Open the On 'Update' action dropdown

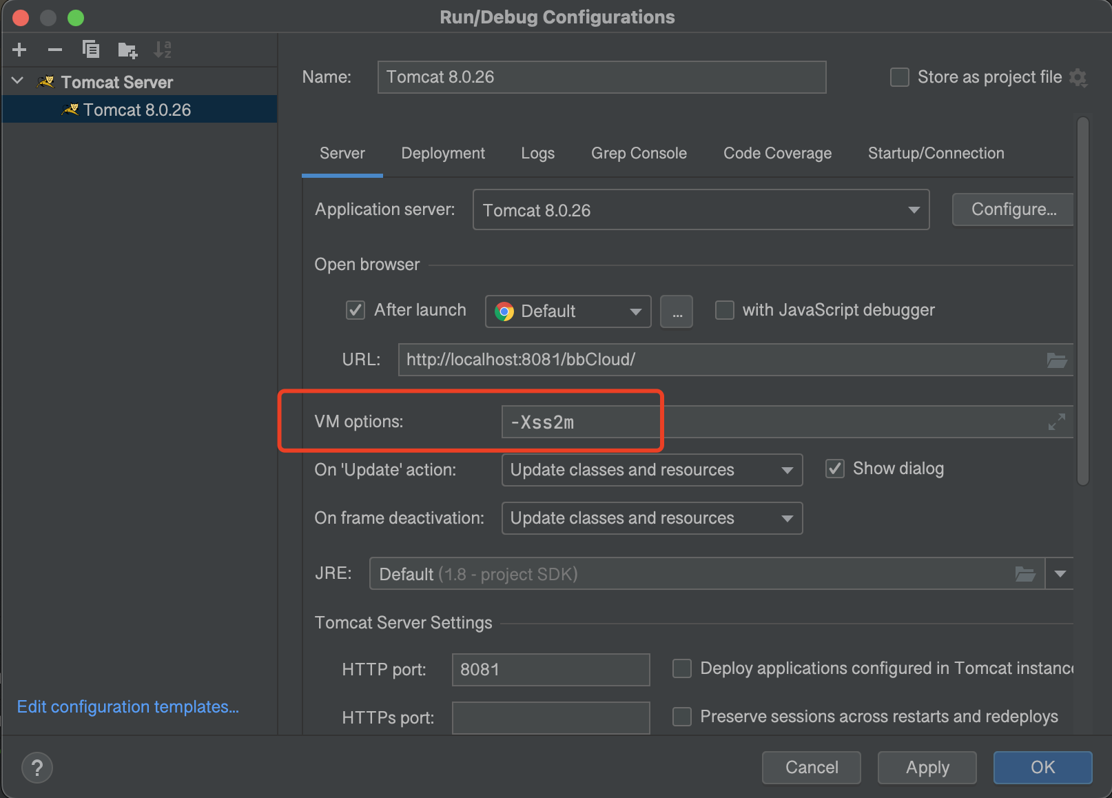(787, 469)
